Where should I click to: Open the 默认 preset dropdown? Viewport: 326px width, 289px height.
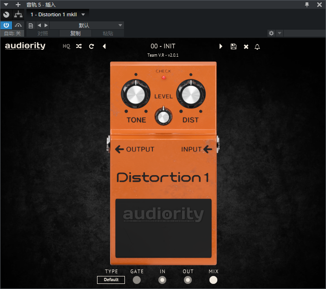coord(87,26)
